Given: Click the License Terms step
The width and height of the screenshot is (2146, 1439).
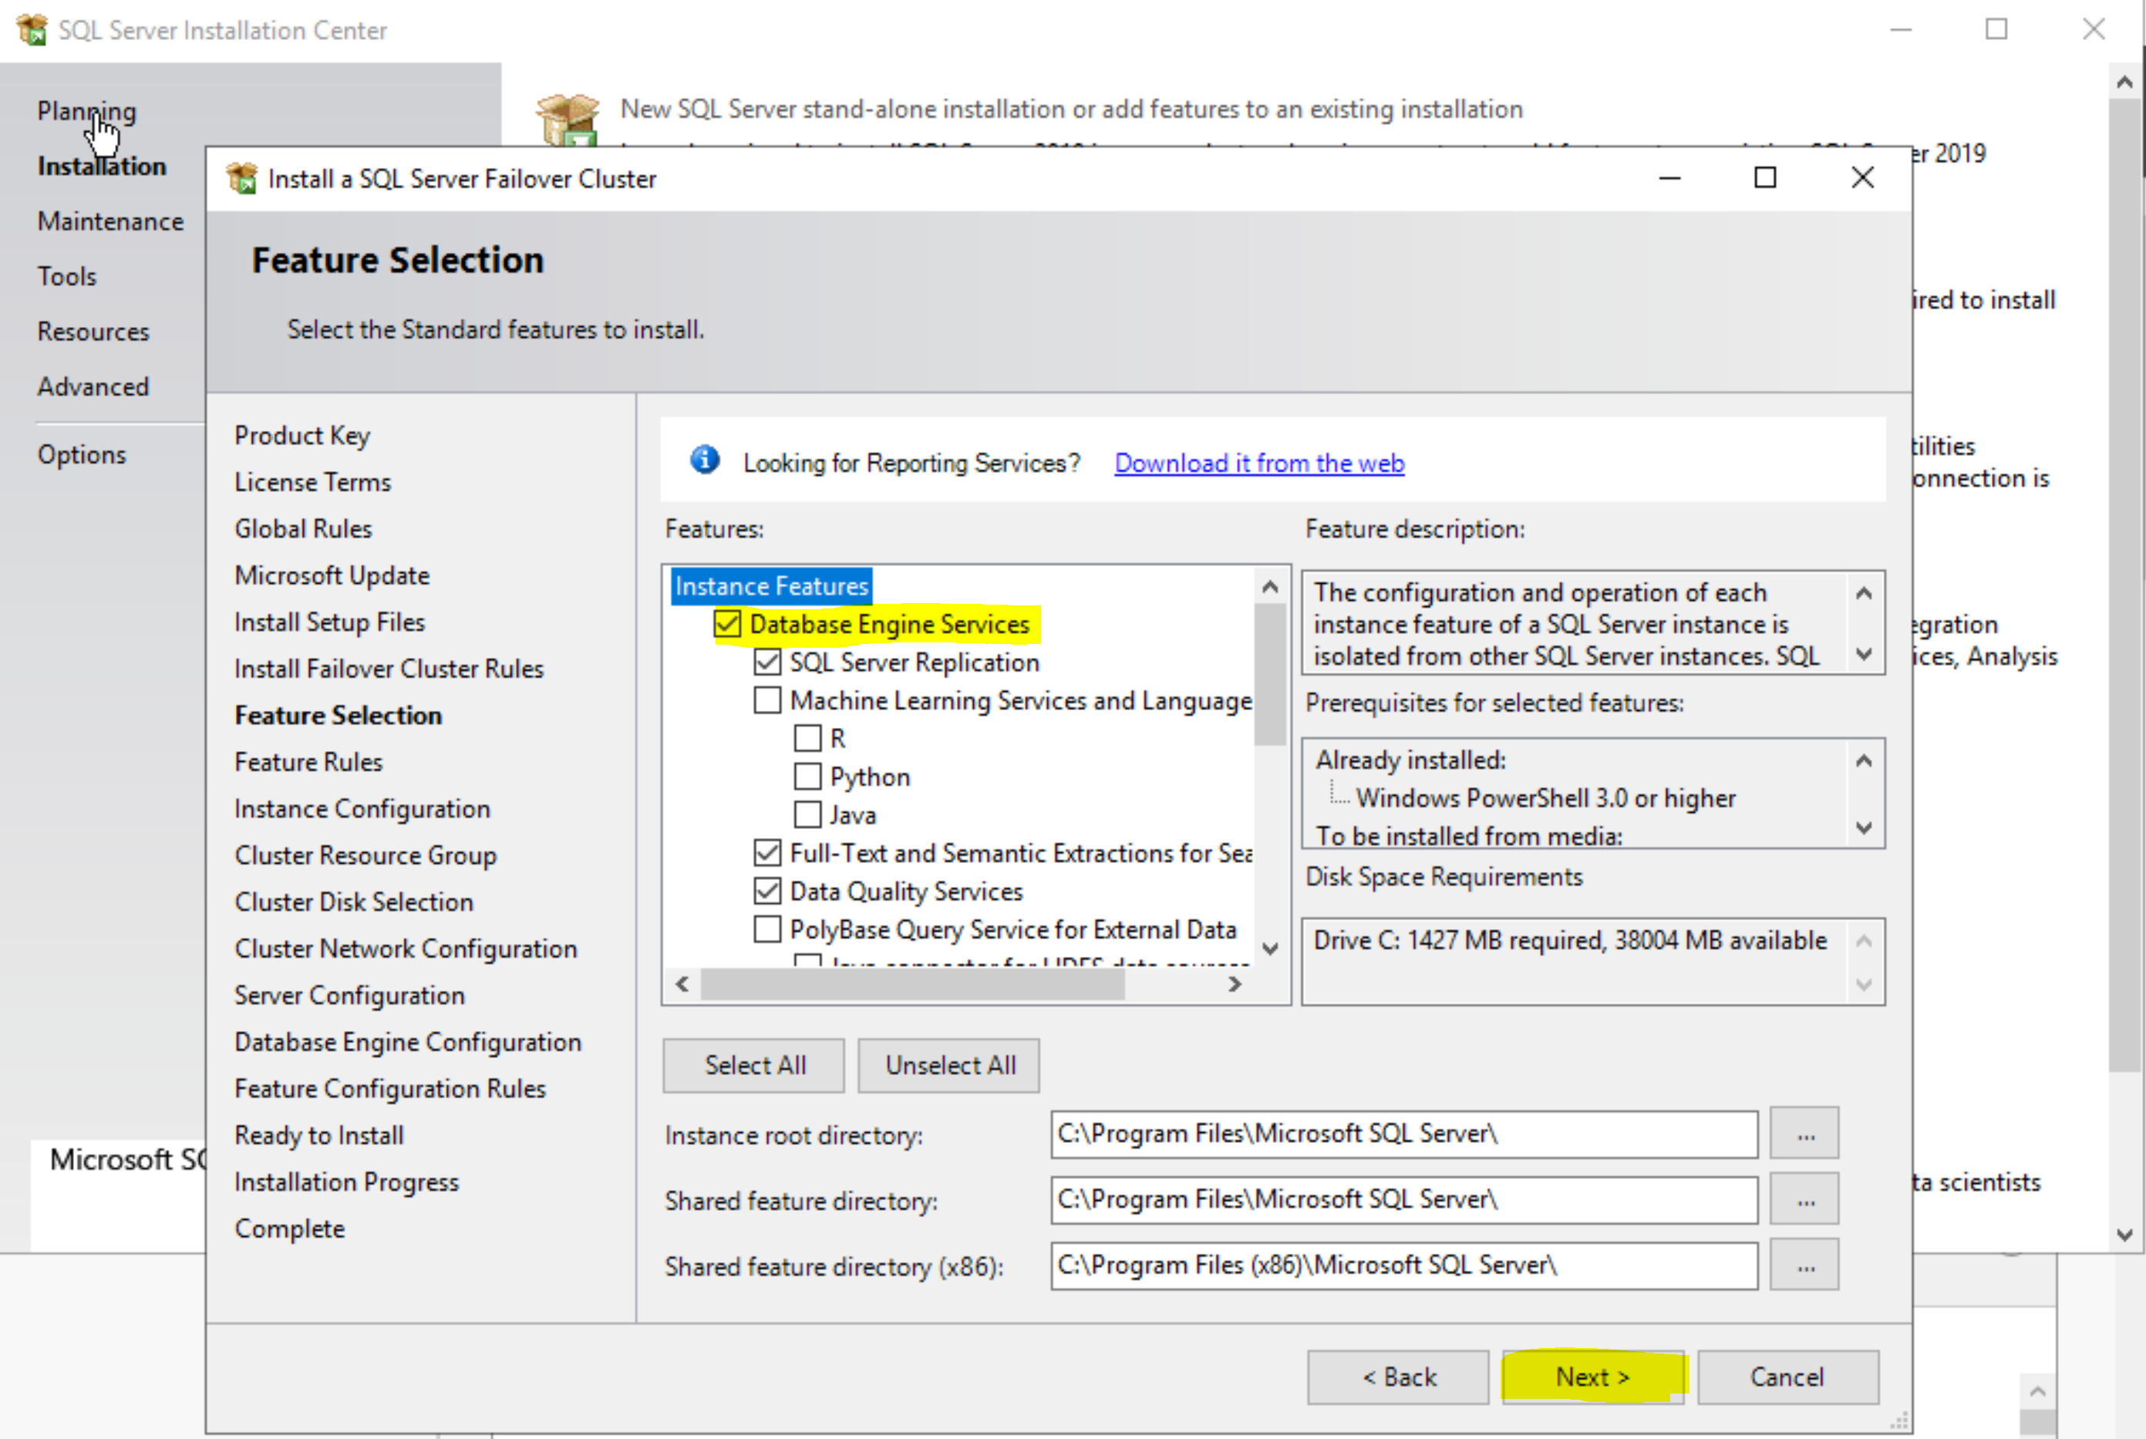Looking at the screenshot, I should coord(312,482).
